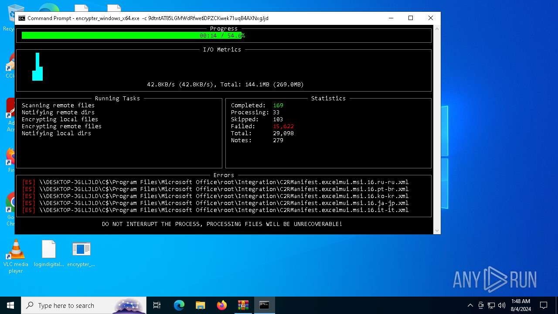Open the network status tray icon
Screen dimensions: 558x314
click(491, 305)
